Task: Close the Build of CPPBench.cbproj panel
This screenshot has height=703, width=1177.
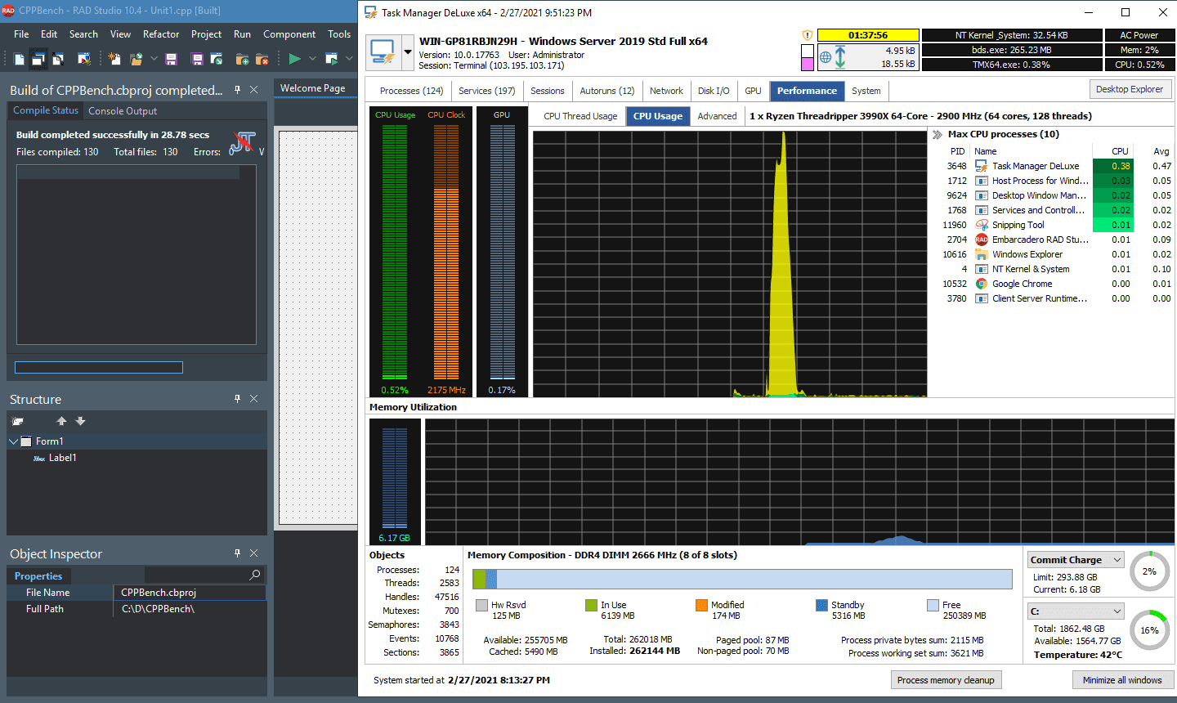Action: tap(254, 90)
